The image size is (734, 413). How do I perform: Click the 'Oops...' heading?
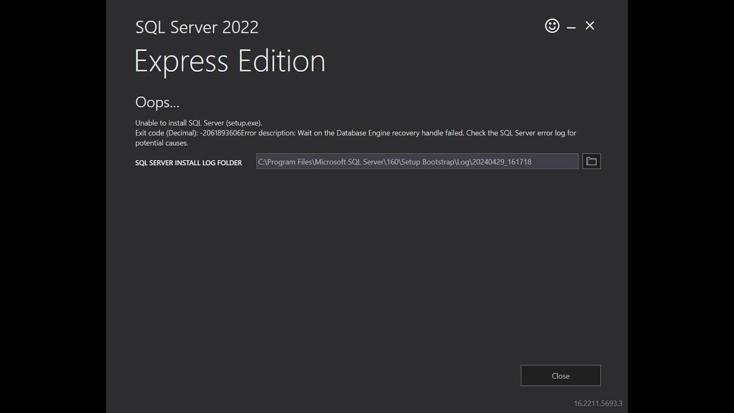click(x=157, y=103)
